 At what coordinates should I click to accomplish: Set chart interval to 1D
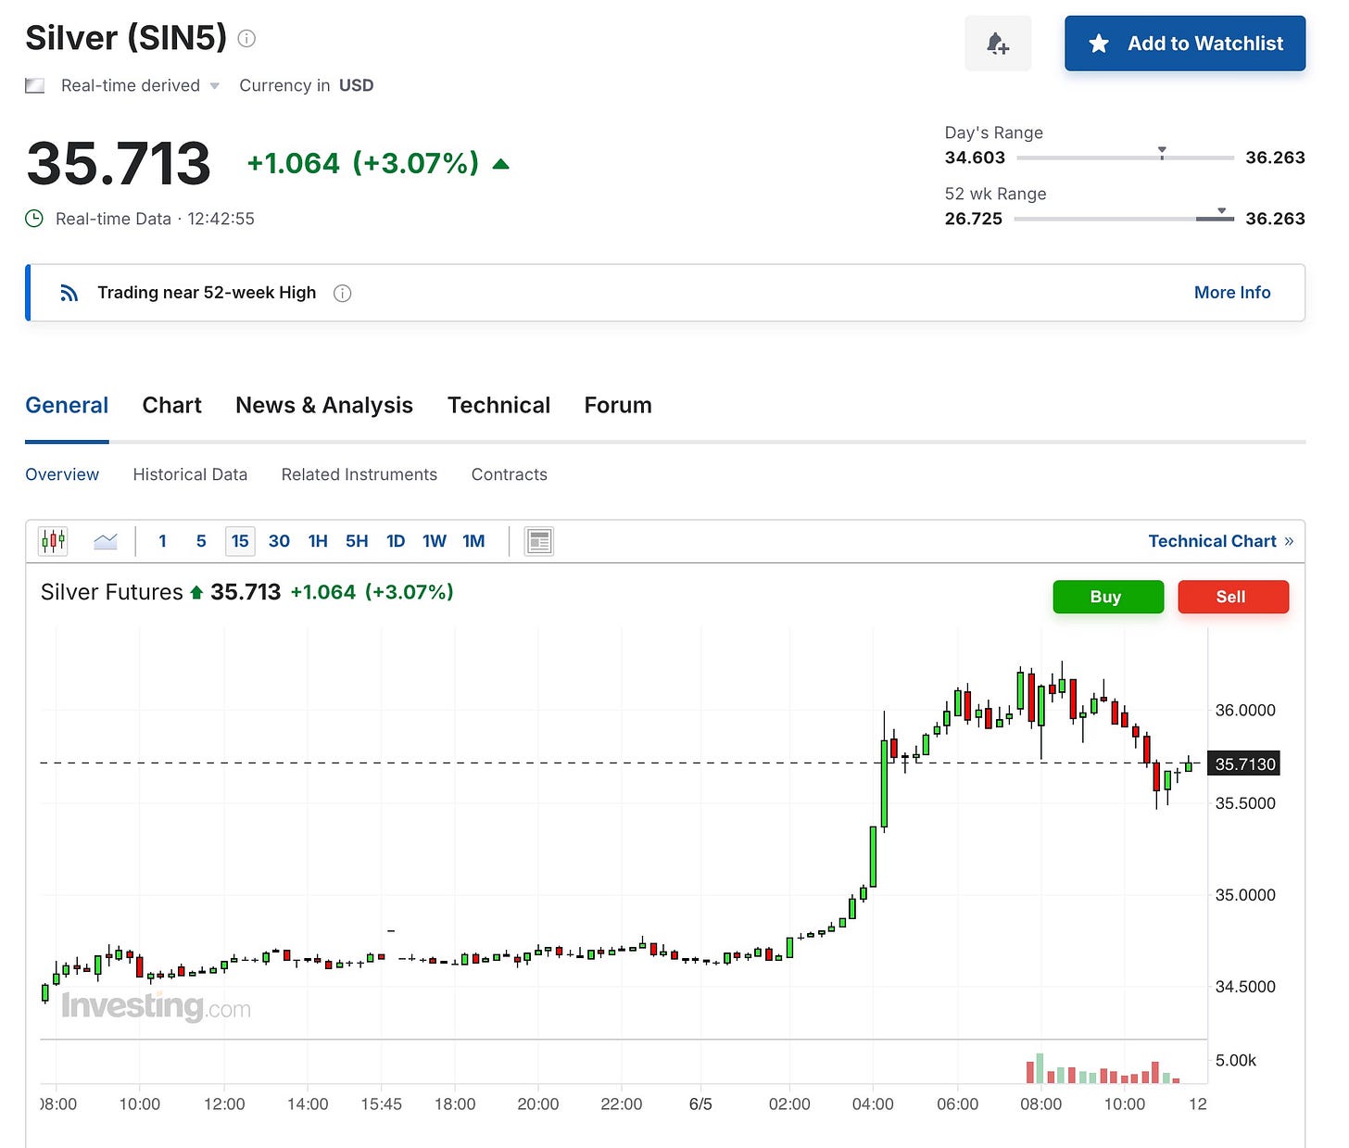click(x=396, y=541)
